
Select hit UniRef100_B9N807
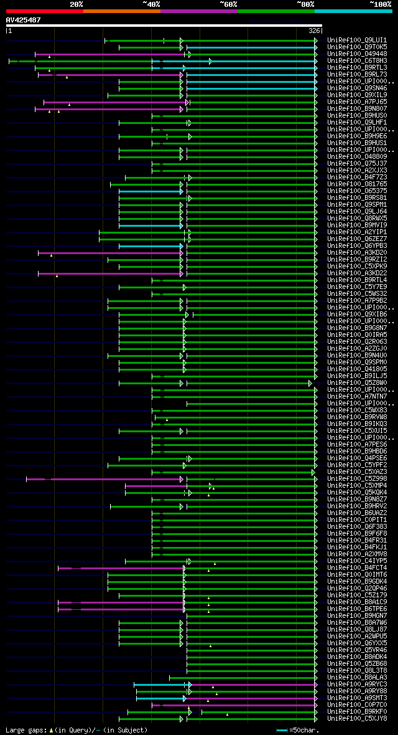(357, 109)
